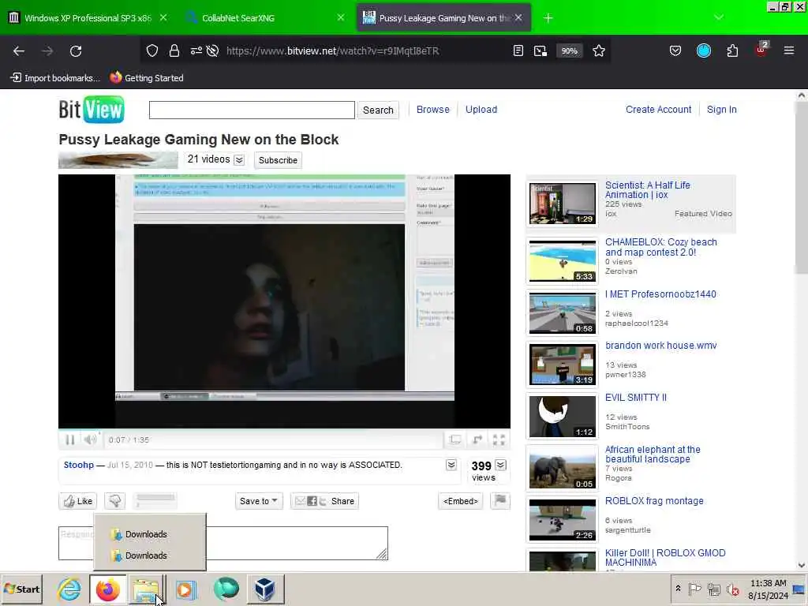The image size is (808, 606).
Task: Click the video pop-out arrow icon
Action: (x=477, y=440)
